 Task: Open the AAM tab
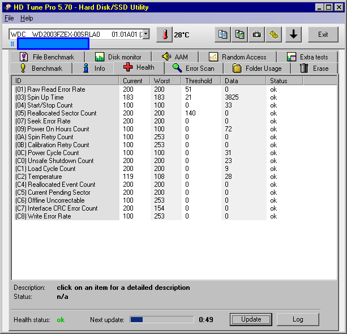175,57
